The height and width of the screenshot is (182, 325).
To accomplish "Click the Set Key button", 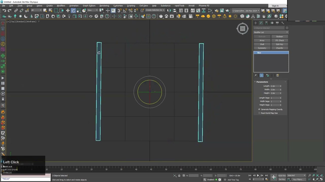I will pyautogui.click(x=282, y=179).
